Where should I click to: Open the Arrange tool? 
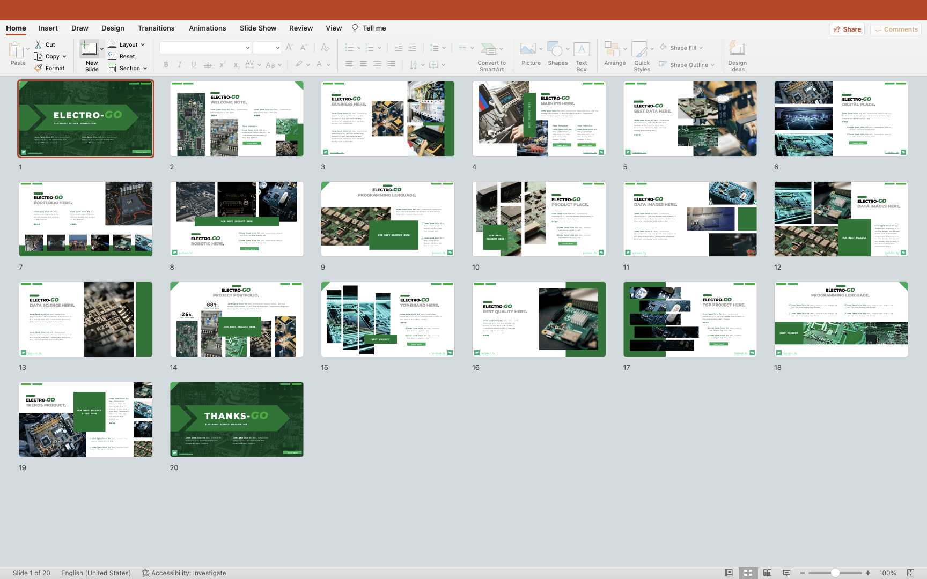(612, 50)
